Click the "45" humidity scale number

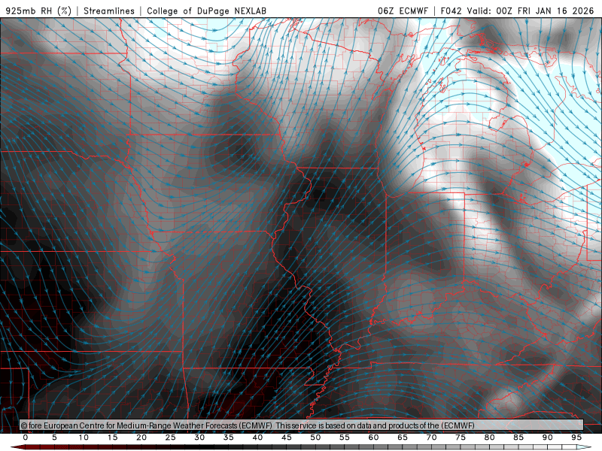(287, 437)
